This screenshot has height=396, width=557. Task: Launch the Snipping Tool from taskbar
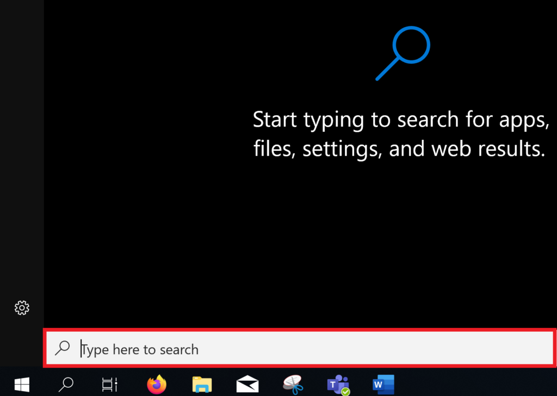click(x=292, y=385)
